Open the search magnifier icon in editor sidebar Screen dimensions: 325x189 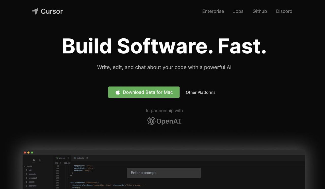40,160
